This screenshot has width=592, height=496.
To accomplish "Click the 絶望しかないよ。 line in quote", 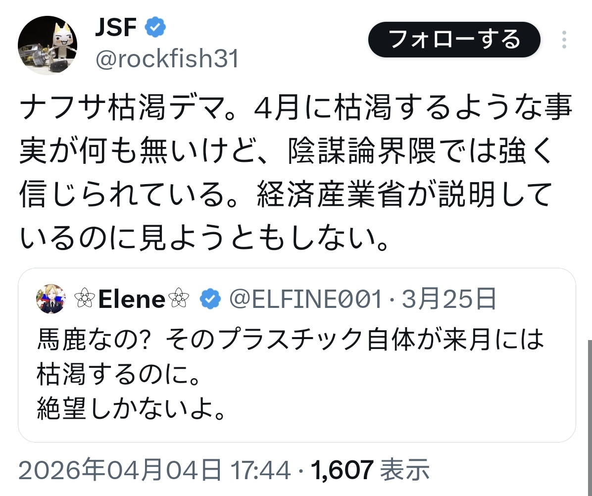I will tap(132, 408).
